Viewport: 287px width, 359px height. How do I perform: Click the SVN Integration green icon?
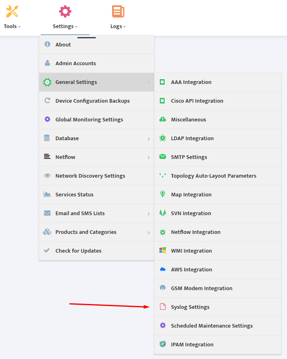(x=163, y=213)
